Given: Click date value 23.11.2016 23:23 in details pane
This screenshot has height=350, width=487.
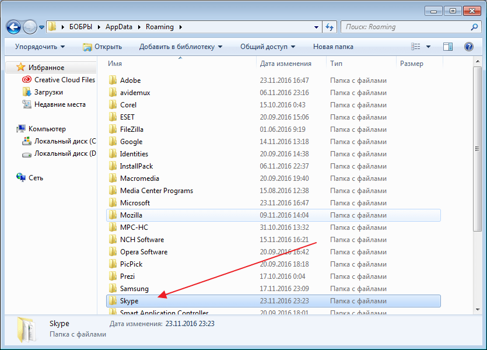Looking at the screenshot, I should pos(190,324).
